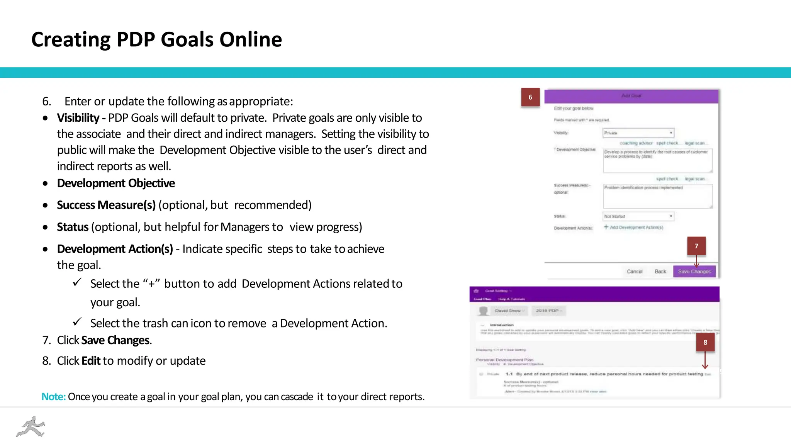Image resolution: width=791 pixels, height=445 pixels.
Task: Click in the Development Objective text area
Action: [657, 161]
